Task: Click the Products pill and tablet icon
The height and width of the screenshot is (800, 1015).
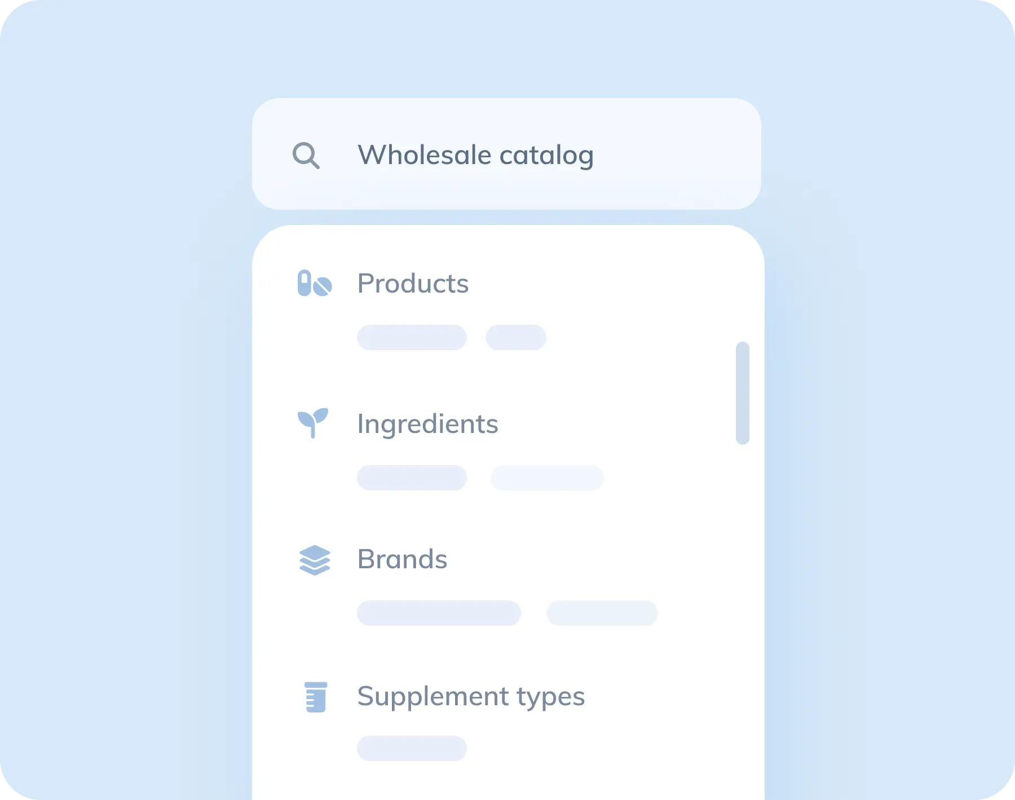Action: tap(314, 284)
